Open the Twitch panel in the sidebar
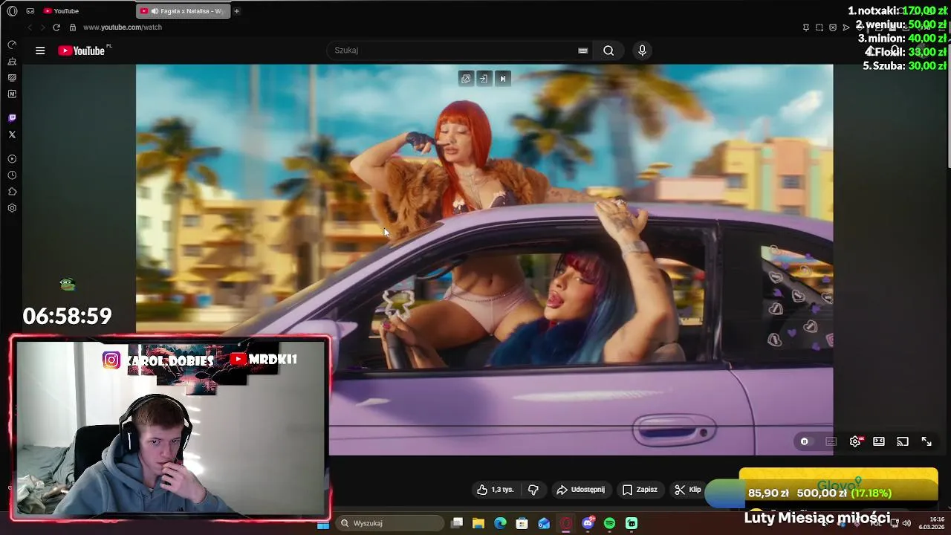This screenshot has width=951, height=535. (x=12, y=118)
